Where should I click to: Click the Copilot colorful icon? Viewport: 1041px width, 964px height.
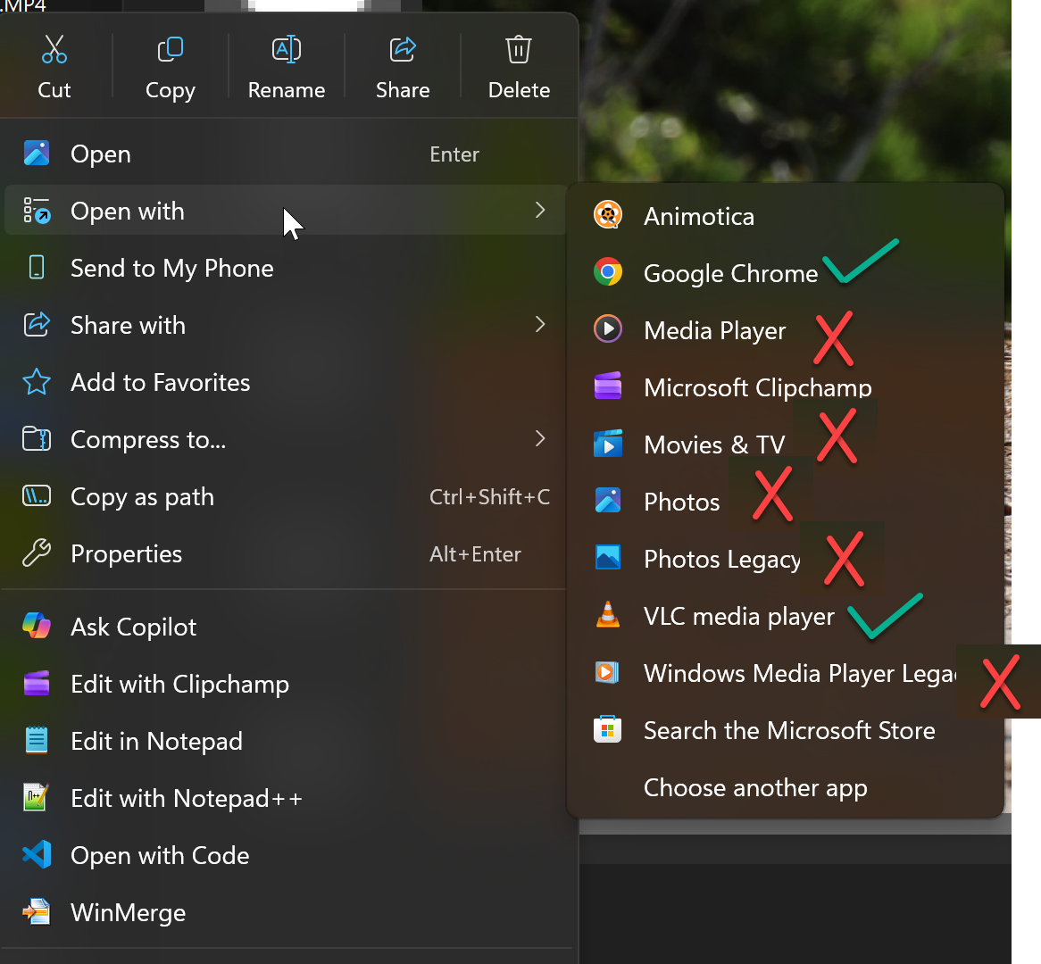point(37,626)
